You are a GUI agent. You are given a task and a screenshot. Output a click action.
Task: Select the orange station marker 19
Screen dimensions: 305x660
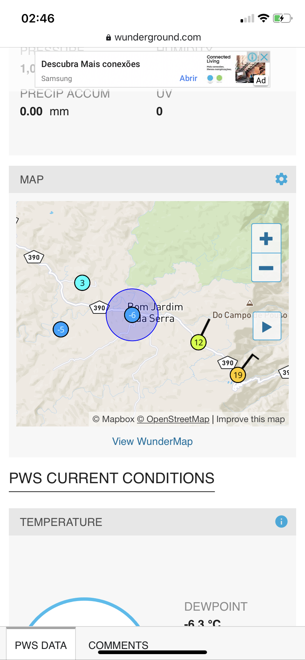(238, 375)
